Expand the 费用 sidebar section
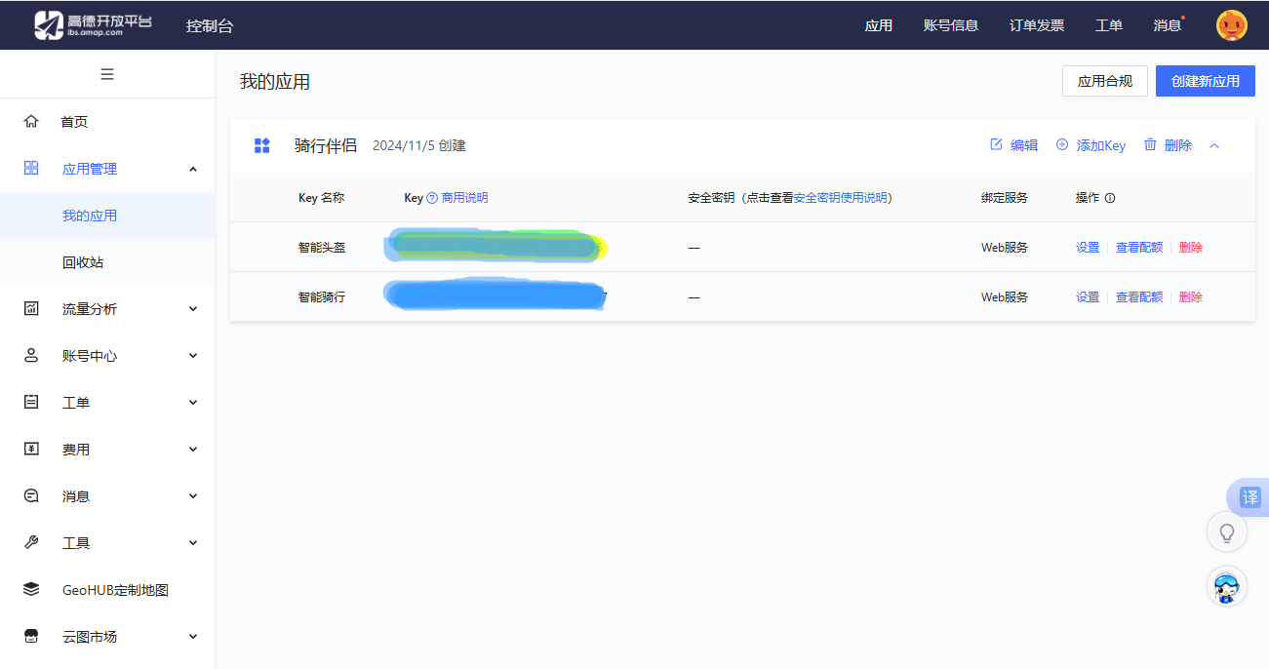Image resolution: width=1269 pixels, height=669 pixels. tap(193, 450)
